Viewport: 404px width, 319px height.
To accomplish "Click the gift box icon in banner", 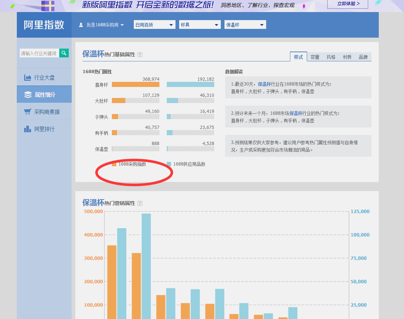I will (x=48, y=6).
